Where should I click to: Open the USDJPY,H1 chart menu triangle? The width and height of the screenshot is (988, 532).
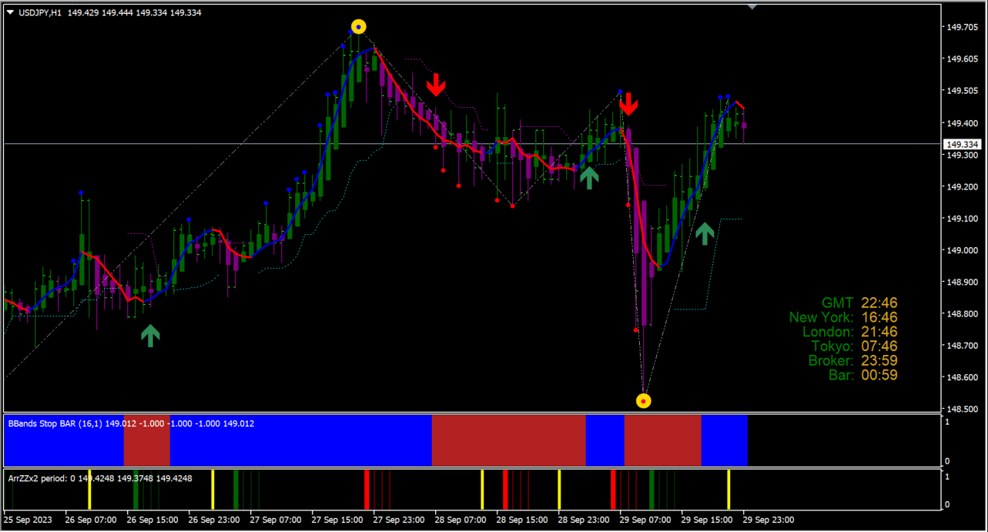tap(11, 12)
